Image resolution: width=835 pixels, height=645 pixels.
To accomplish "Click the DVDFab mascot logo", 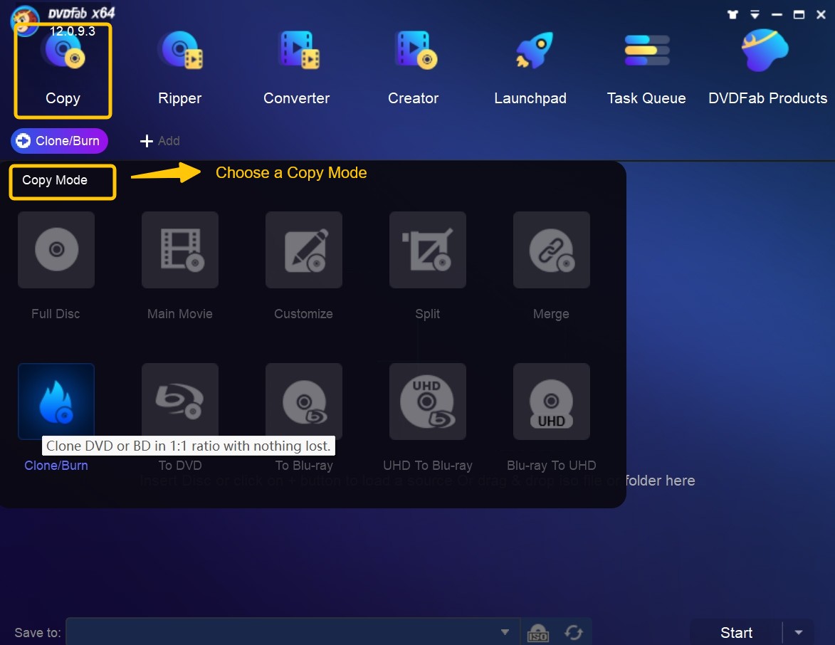I will [x=24, y=19].
